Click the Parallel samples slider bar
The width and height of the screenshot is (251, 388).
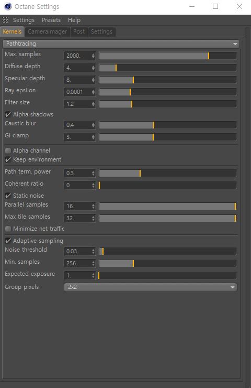168,206
